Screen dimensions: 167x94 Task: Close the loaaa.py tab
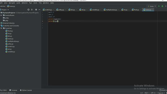coord(153,10)
